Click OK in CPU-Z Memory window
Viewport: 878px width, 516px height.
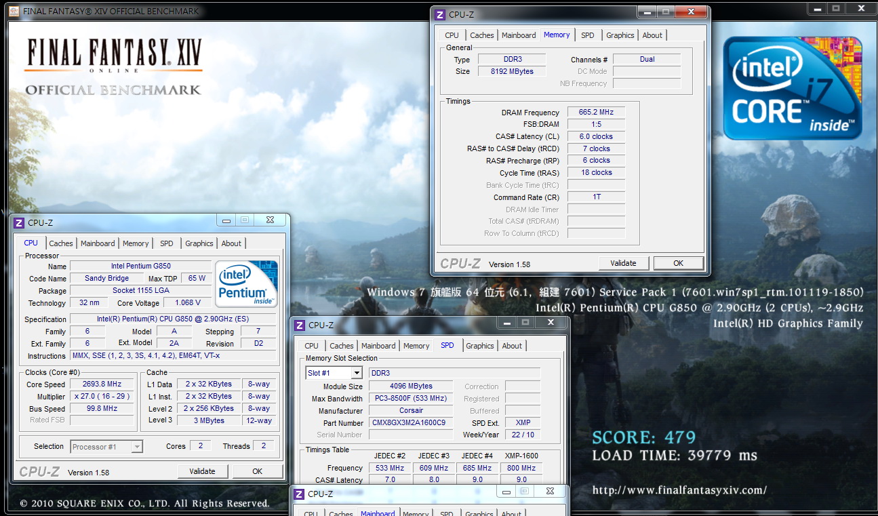pos(678,263)
